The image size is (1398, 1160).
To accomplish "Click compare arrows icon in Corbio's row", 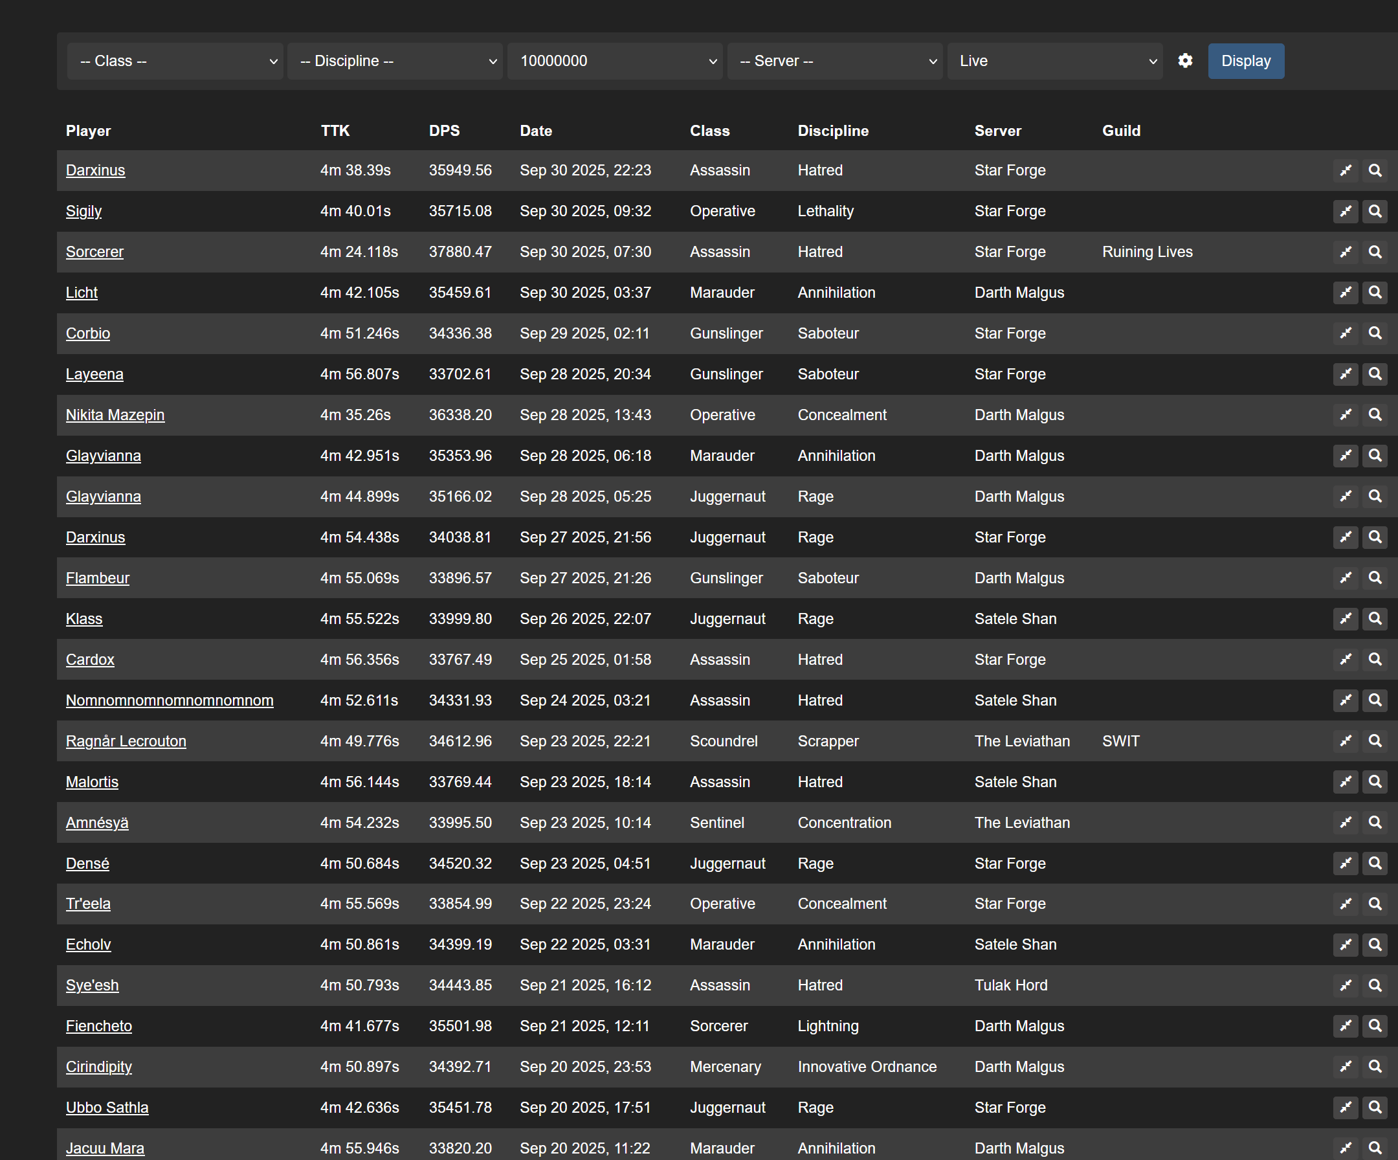I will (1346, 333).
